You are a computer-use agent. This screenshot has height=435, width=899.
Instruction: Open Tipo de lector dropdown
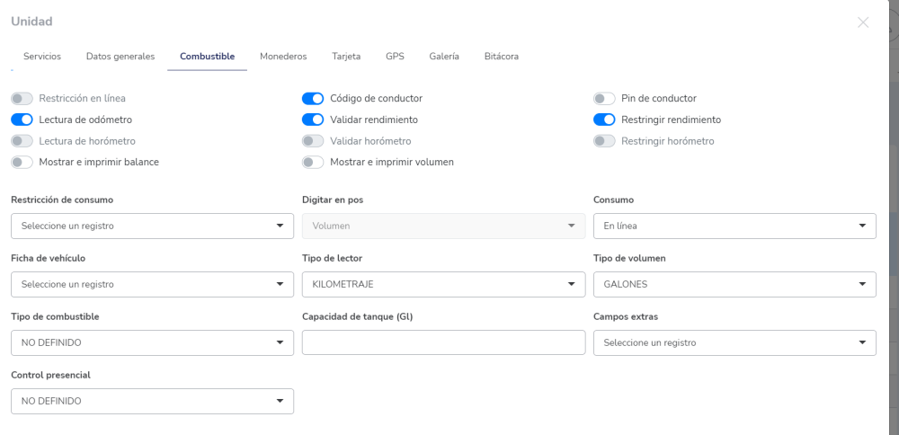(443, 285)
